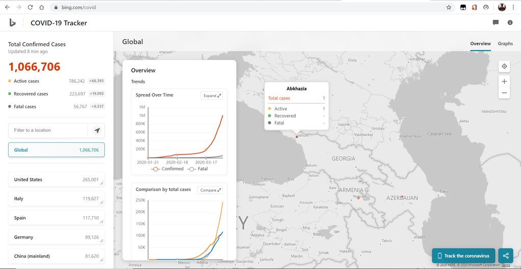521x269 pixels.
Task: Toggle Fatal series in chart legend
Action: click(198, 169)
